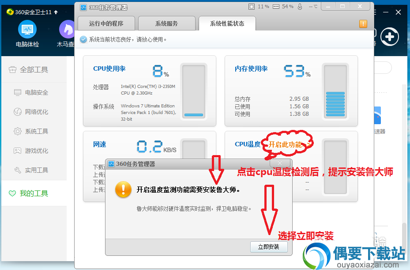Screen dimensions: 410x270
Task: Switch to the 系统服务 tab
Action: (x=166, y=23)
